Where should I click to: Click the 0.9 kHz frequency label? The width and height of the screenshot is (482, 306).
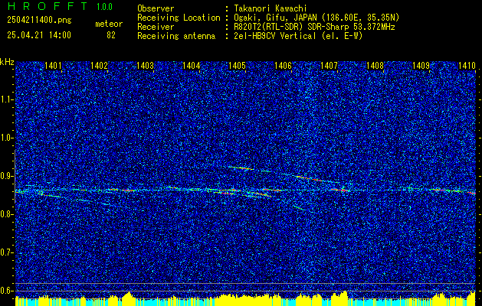pos(6,176)
